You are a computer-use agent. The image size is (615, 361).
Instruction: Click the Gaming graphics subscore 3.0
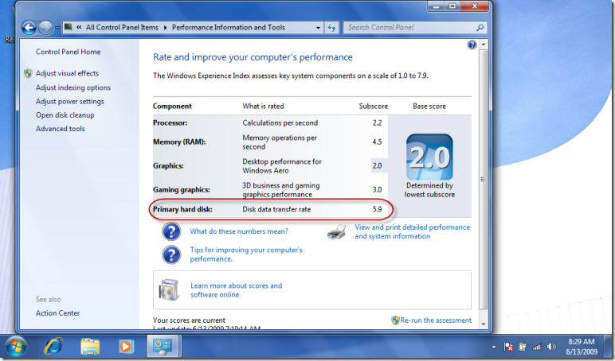377,189
